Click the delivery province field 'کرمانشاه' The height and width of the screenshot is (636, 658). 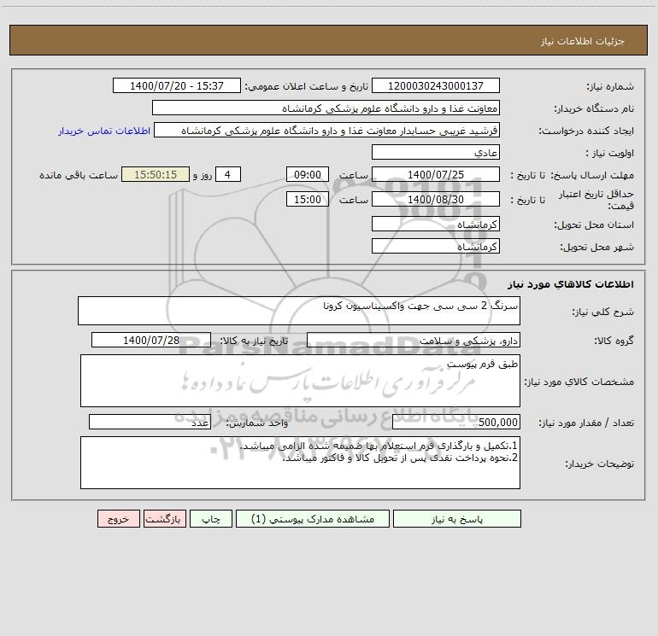coord(436,224)
